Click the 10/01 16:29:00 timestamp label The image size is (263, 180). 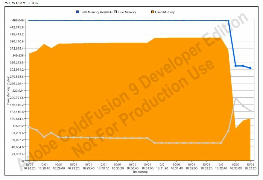59,166
